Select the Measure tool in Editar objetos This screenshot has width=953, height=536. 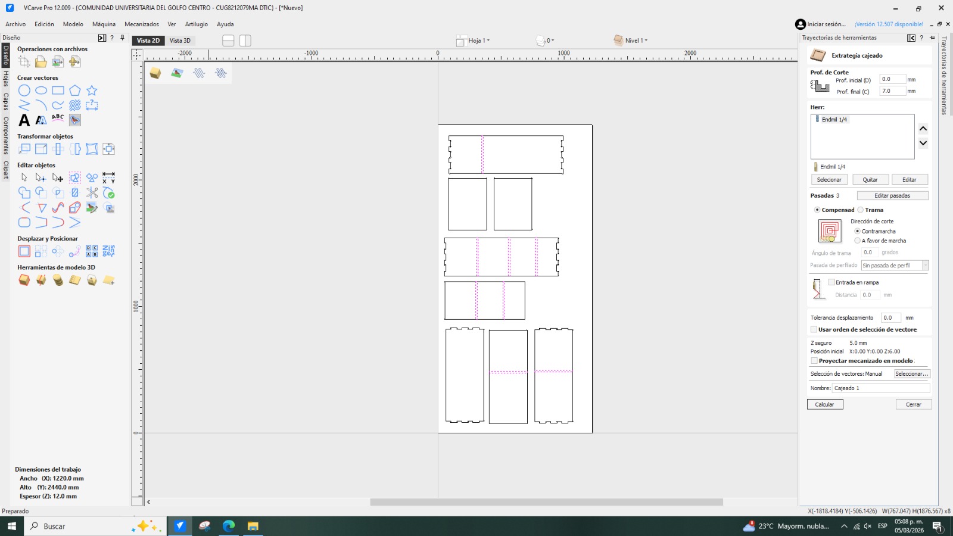(x=108, y=177)
